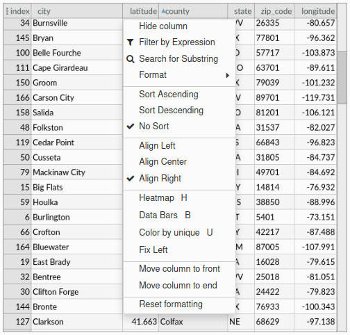Click longitude value -103.873

tap(315, 53)
